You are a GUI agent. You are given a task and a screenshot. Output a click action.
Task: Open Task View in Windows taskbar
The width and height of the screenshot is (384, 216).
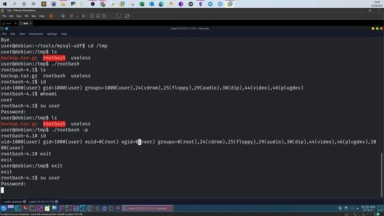point(34,4)
